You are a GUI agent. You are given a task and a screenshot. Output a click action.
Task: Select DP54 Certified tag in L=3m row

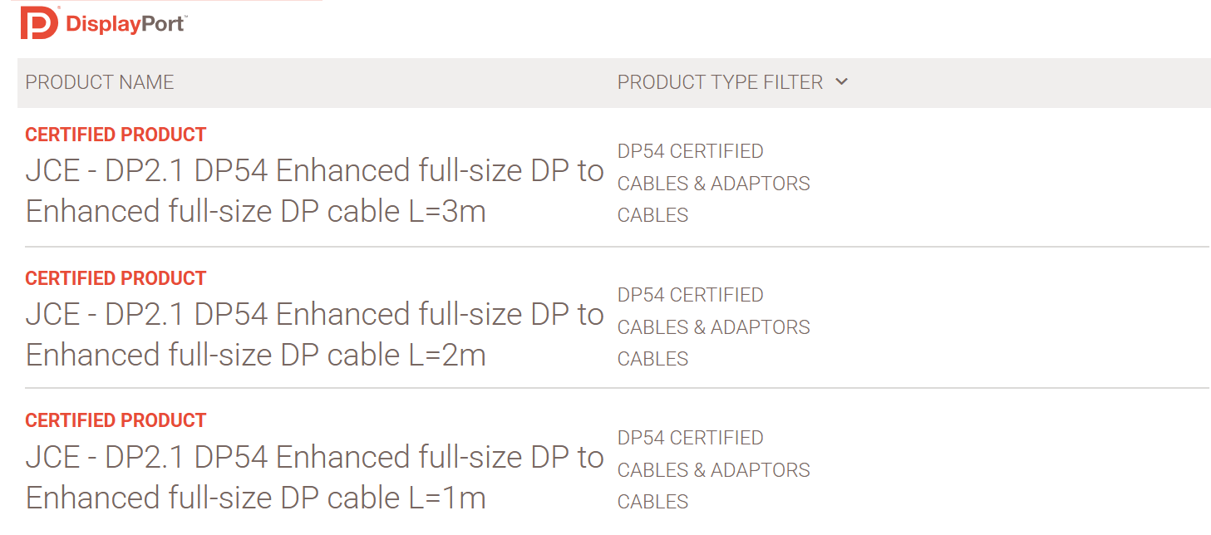690,151
